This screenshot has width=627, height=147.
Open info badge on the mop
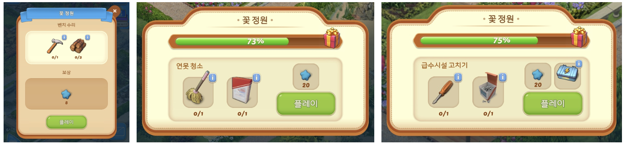tap(212, 77)
